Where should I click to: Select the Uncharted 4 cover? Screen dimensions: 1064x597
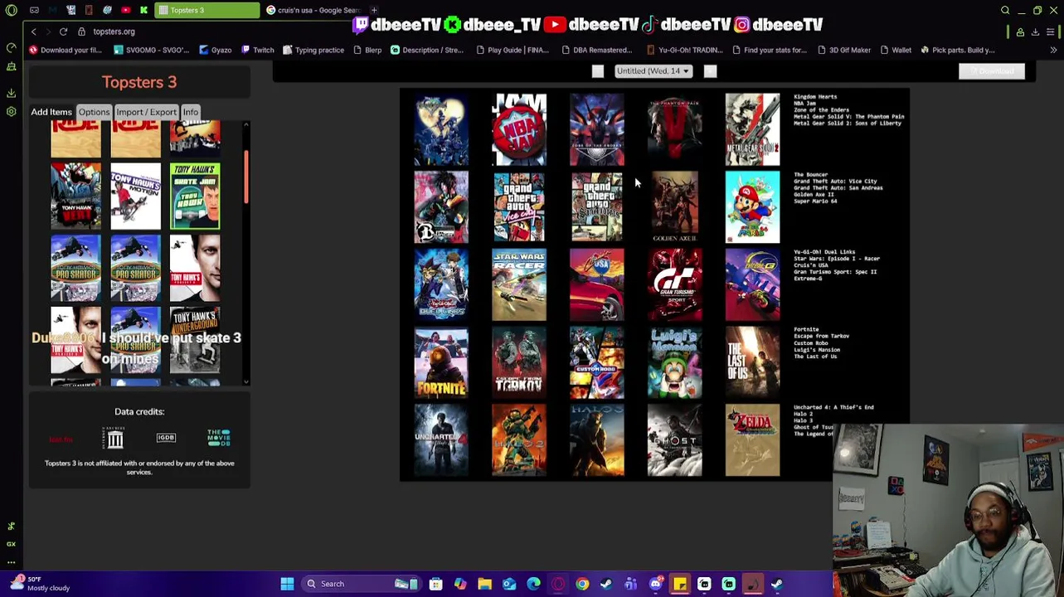point(441,440)
